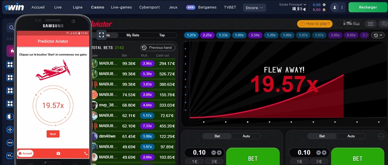Click the 1win logo
Screen dimensions: 388x165
point(14,7)
